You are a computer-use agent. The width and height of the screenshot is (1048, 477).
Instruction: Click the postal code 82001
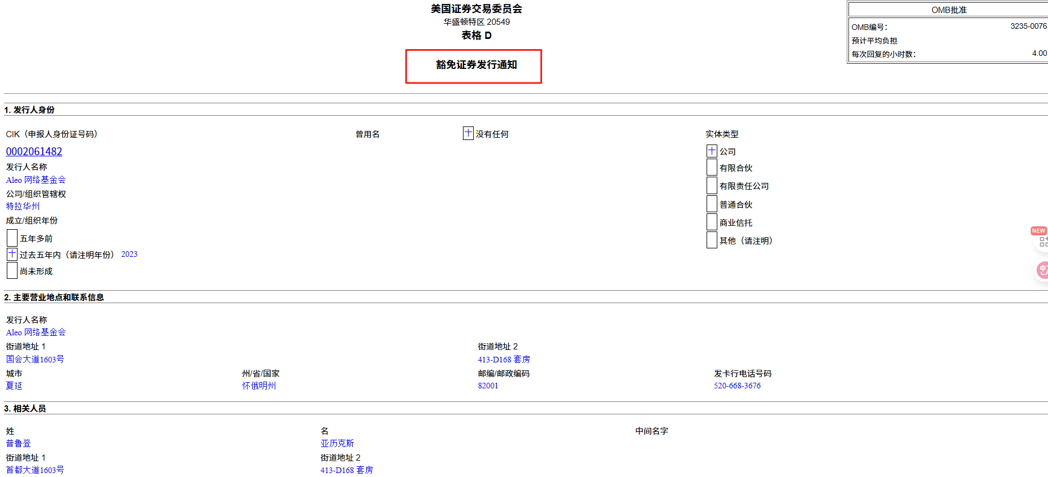(488, 386)
